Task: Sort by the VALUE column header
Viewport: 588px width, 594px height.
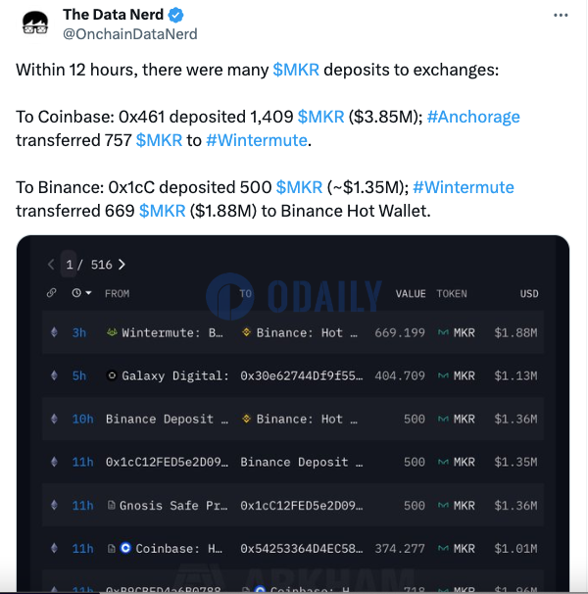Action: click(410, 293)
